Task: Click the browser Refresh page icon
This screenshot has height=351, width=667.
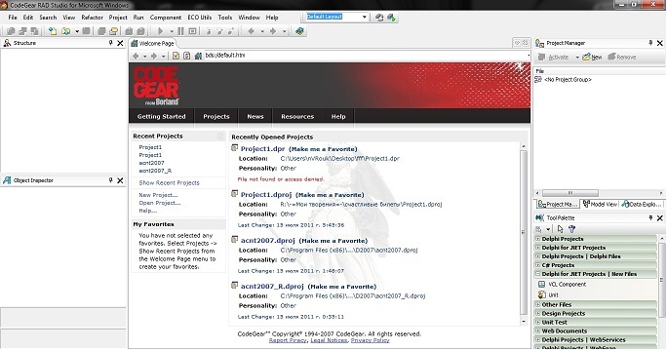Action: pos(187,56)
